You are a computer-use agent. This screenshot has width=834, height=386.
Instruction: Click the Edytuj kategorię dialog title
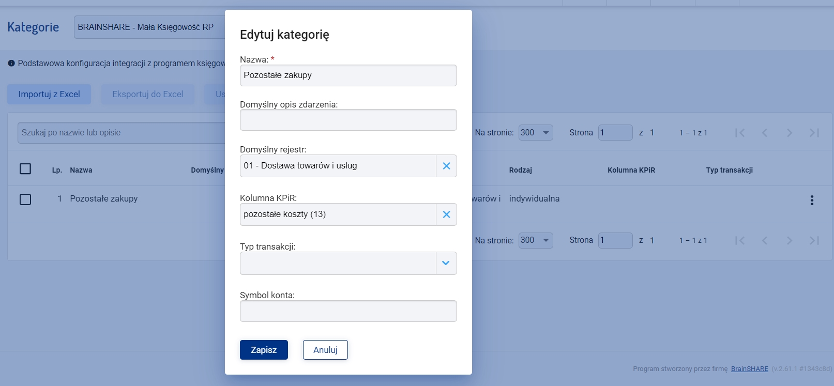(x=284, y=35)
